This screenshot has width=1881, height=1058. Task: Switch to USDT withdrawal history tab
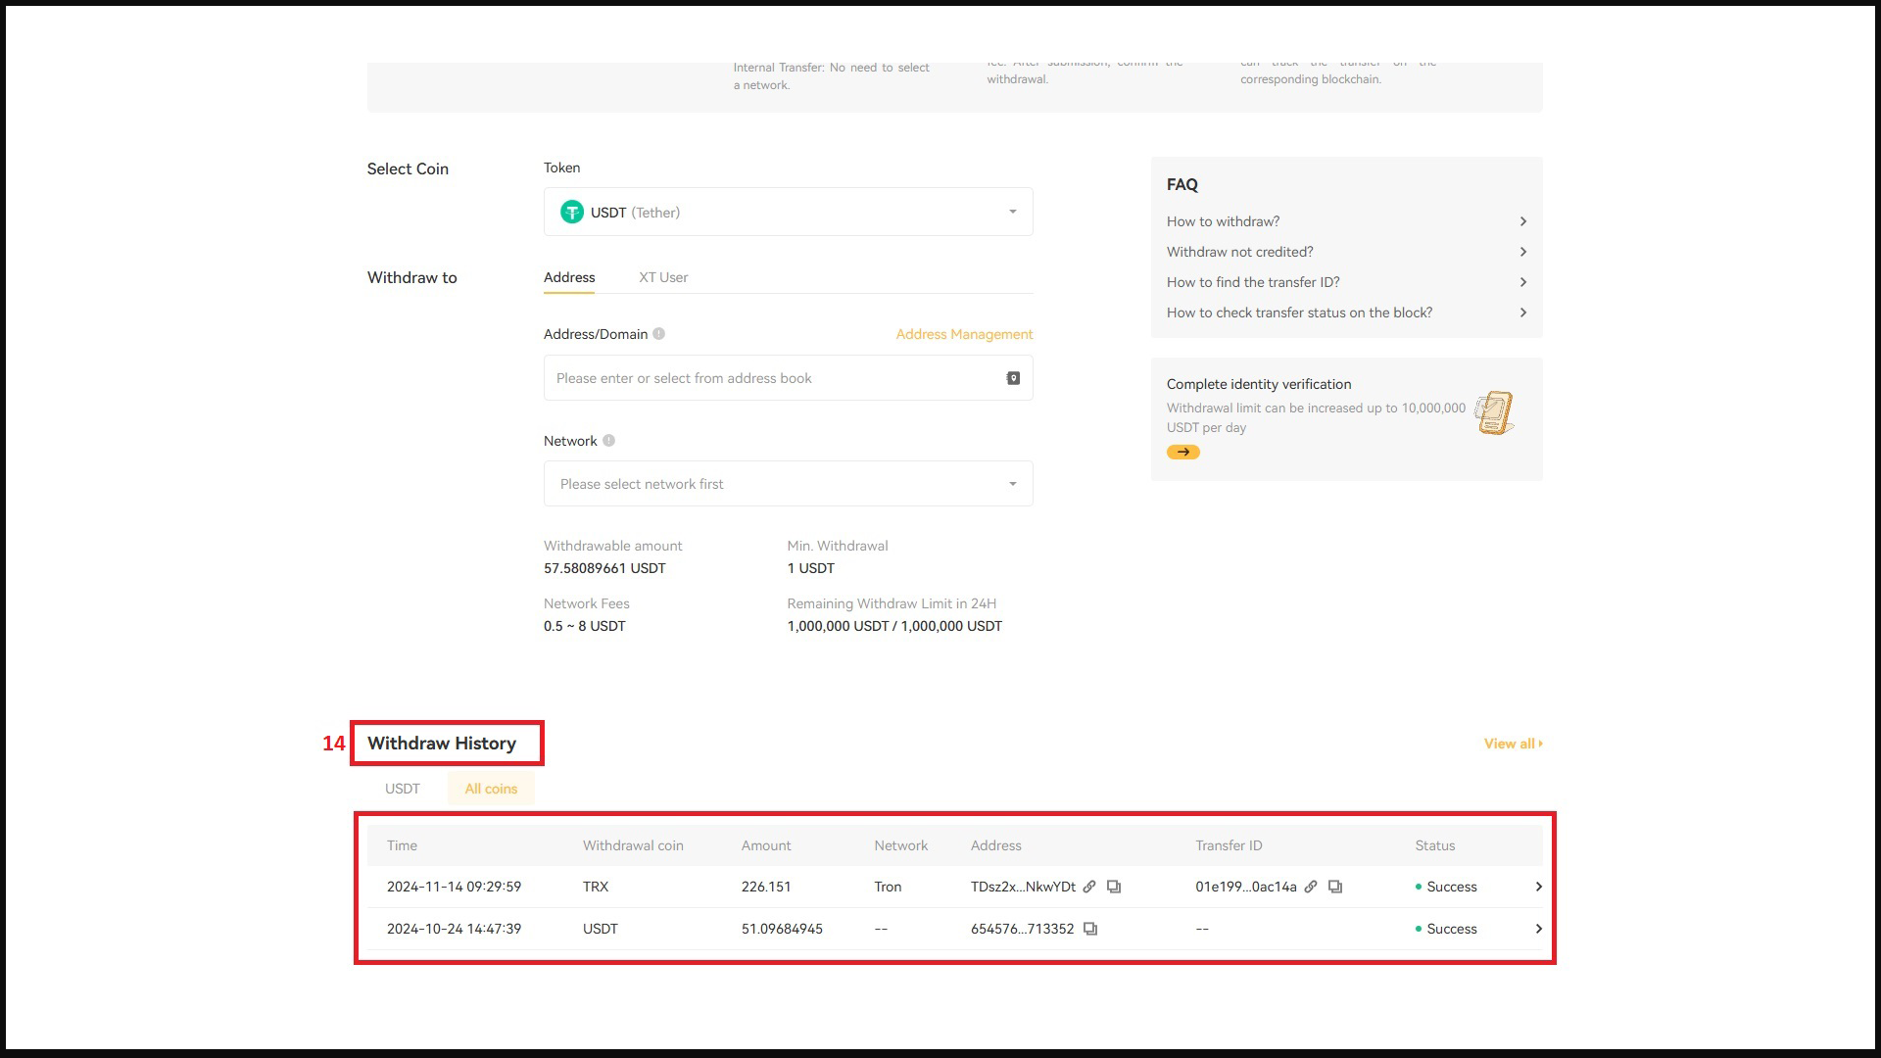pos(402,788)
